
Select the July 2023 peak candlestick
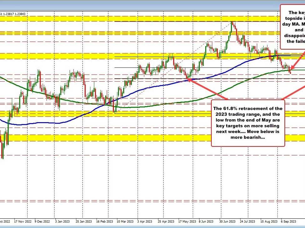[232, 24]
